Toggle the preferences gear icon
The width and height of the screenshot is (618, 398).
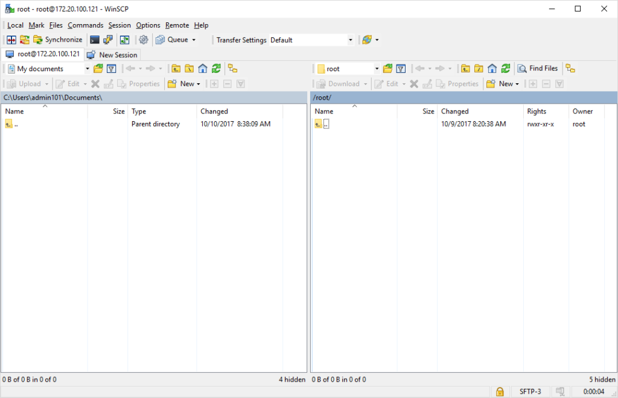click(x=143, y=40)
